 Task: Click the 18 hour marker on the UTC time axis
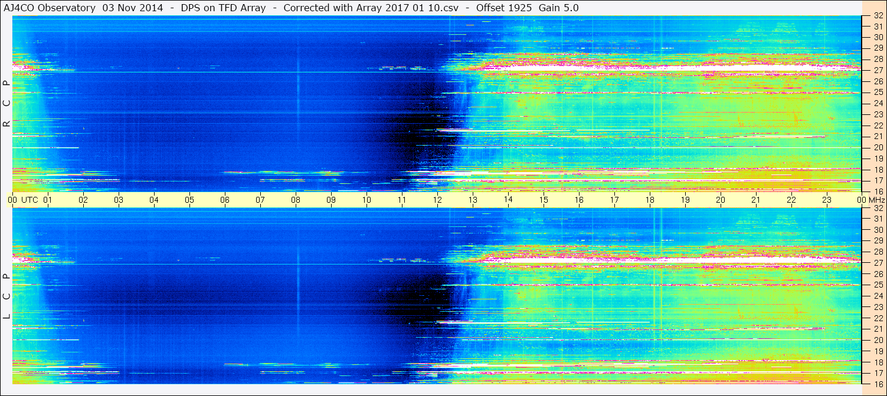tap(650, 200)
